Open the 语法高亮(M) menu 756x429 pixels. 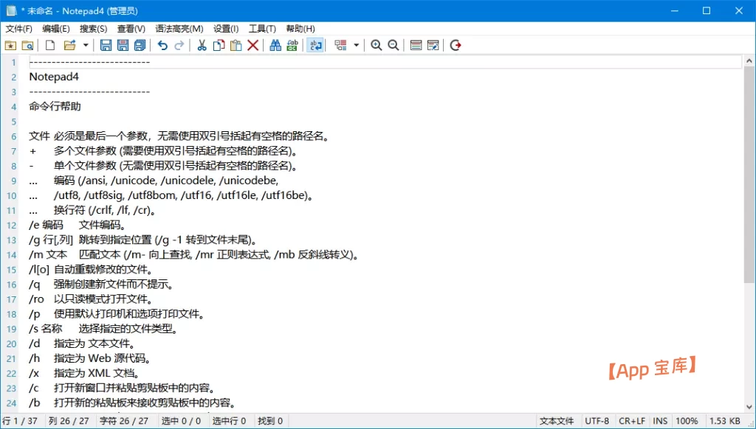pos(179,29)
